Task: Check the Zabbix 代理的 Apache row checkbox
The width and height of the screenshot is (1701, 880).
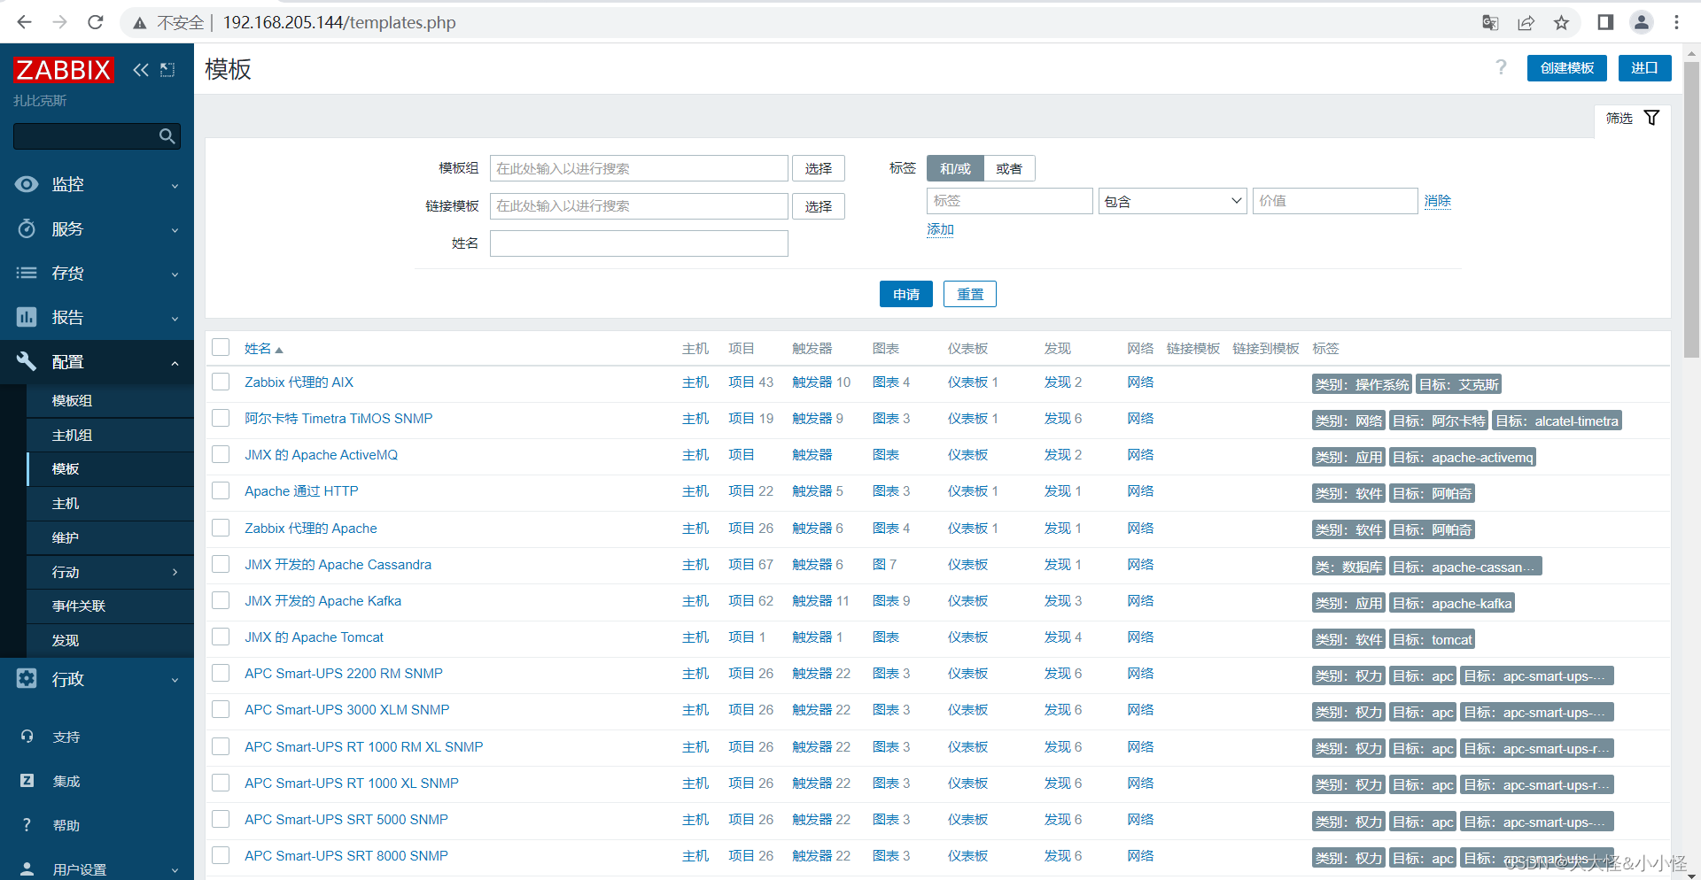Action: (221, 528)
